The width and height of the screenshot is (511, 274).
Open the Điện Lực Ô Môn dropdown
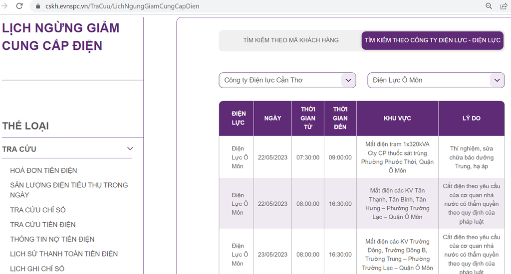pyautogui.click(x=497, y=80)
